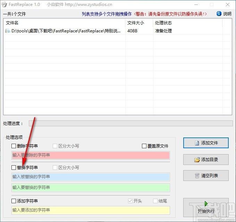The height and width of the screenshot is (222, 236).
Task: Enable the 删除字符串 checkbox
Action: pos(14,146)
